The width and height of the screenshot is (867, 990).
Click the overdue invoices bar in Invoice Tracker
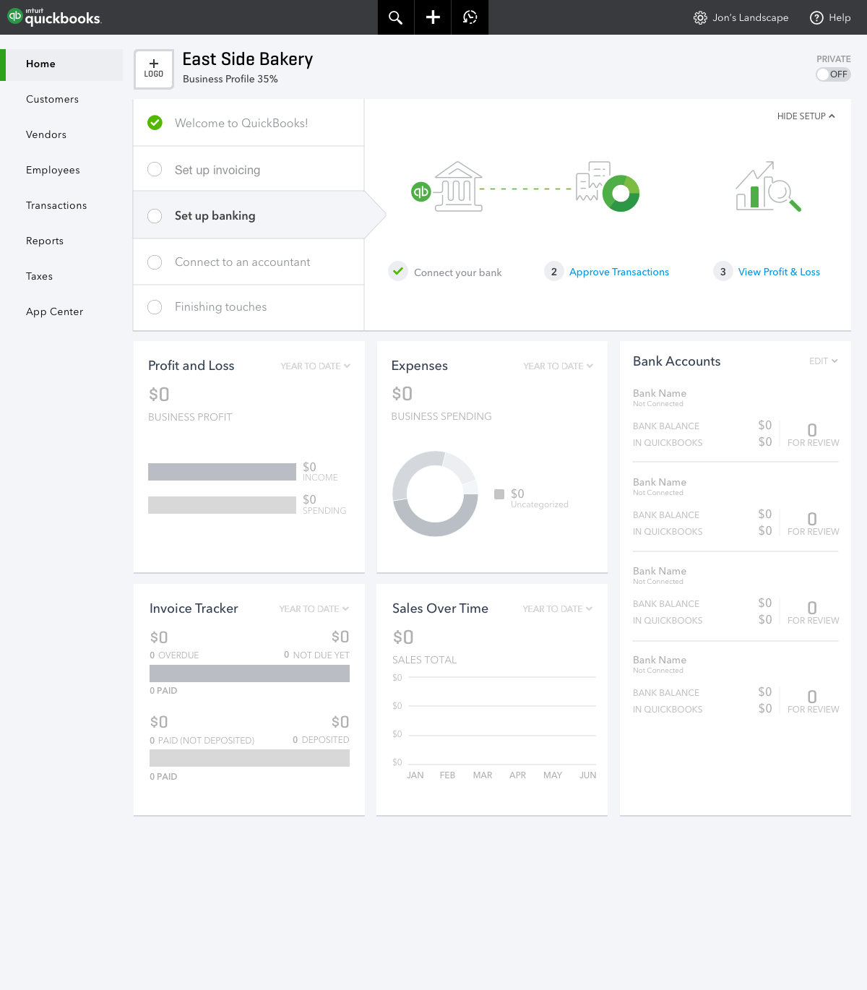249,673
